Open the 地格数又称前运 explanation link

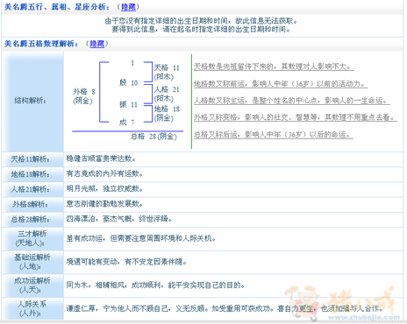(x=281, y=84)
